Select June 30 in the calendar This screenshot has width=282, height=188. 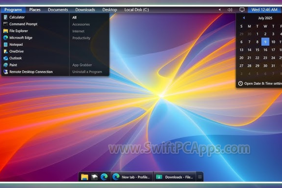coord(249,34)
